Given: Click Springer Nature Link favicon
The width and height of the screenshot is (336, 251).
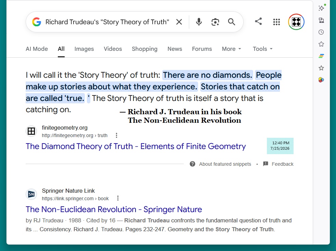Looking at the screenshot, I should [x=31, y=194].
